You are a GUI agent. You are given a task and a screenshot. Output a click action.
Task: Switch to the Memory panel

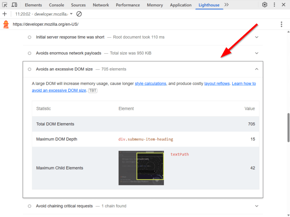point(155,5)
